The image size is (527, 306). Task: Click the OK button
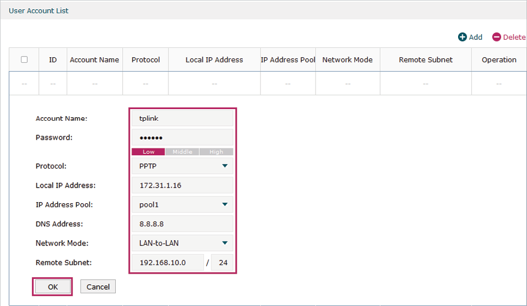click(x=53, y=287)
